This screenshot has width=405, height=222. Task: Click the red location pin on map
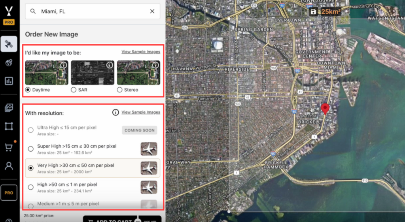click(325, 108)
